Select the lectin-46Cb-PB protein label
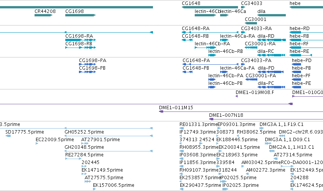Image resolution: width=323 pixels, height=191 pixels. (x=225, y=83)
